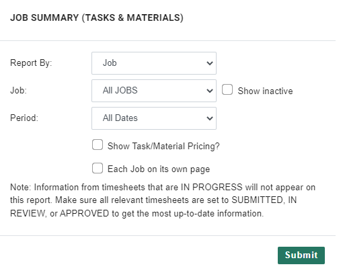343x279 pixels.
Task: Open the Report By dropdown
Action: click(154, 63)
